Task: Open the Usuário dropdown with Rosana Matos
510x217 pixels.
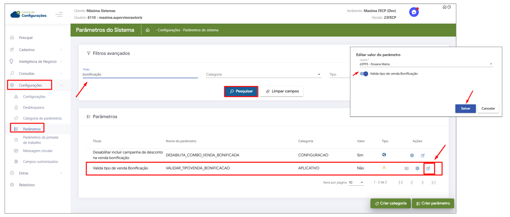Action: pyautogui.click(x=425, y=64)
